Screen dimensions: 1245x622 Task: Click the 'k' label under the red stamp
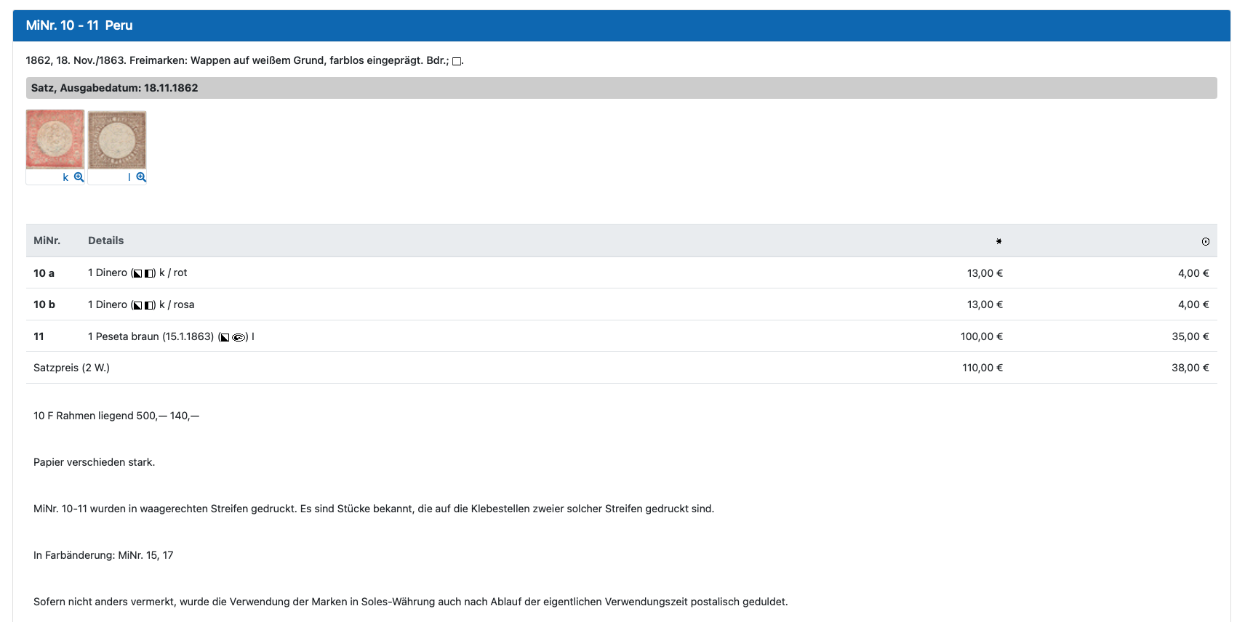[65, 177]
